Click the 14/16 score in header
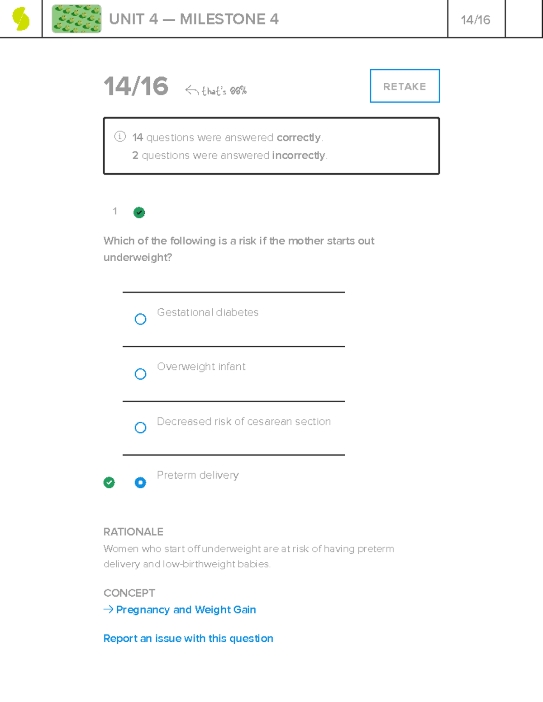 (x=476, y=20)
